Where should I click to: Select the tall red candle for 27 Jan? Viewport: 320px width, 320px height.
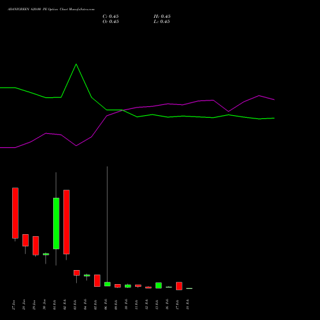coord(15,213)
